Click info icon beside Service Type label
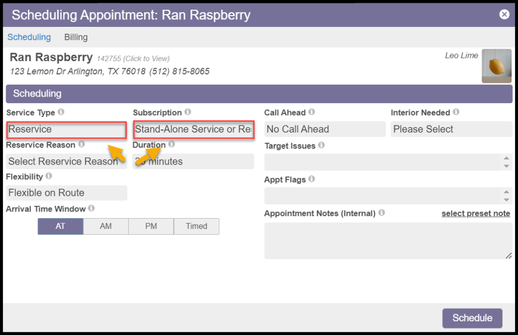Screen dimensions: 518x335 pyautogui.click(x=61, y=112)
